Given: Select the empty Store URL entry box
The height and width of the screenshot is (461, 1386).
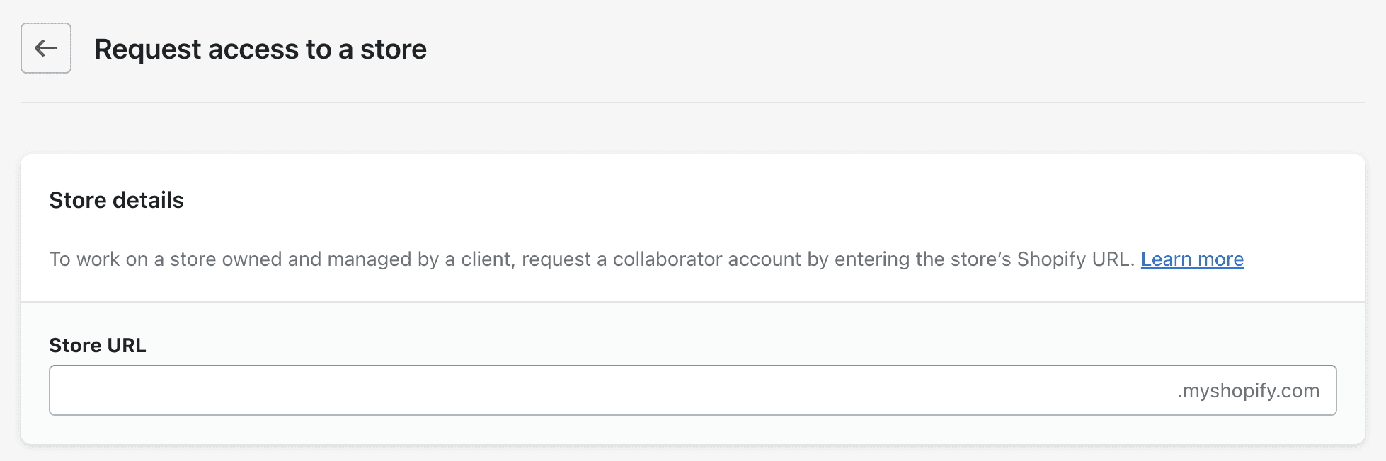Looking at the screenshot, I should pos(609,390).
